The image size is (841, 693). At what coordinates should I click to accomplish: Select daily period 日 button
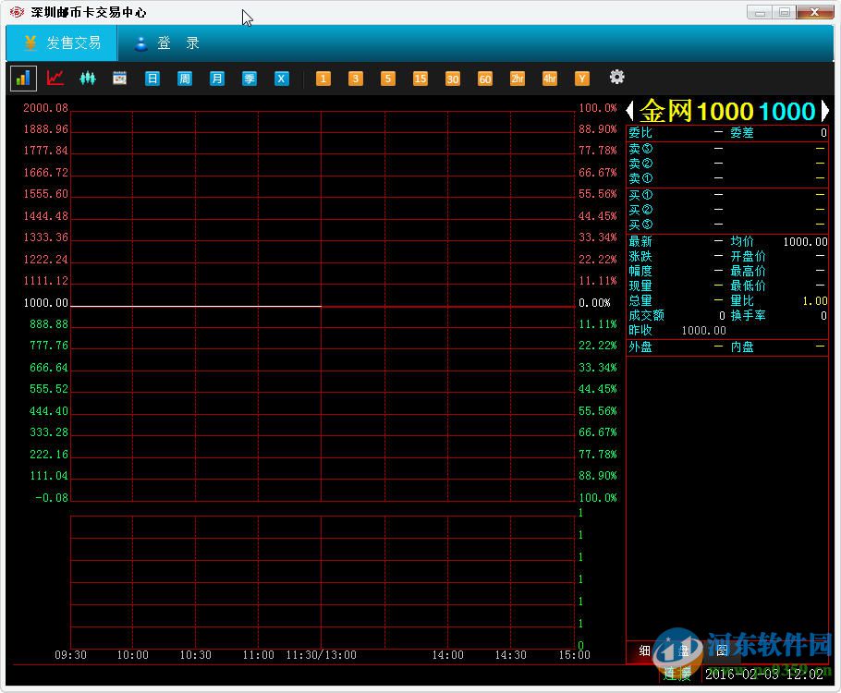[152, 79]
